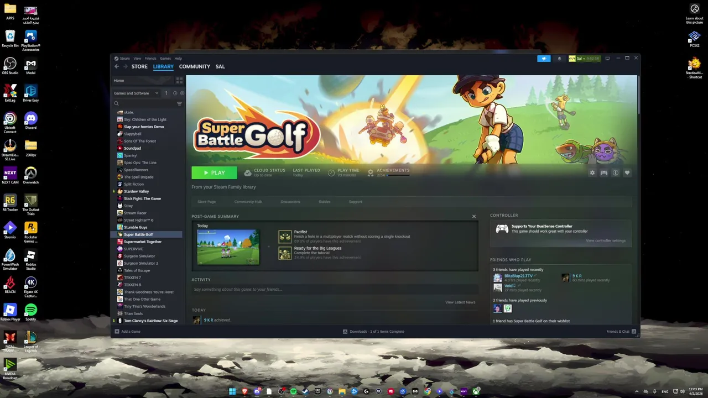Open the Steam announcements megaphone button
The image size is (708, 398).
coord(544,59)
